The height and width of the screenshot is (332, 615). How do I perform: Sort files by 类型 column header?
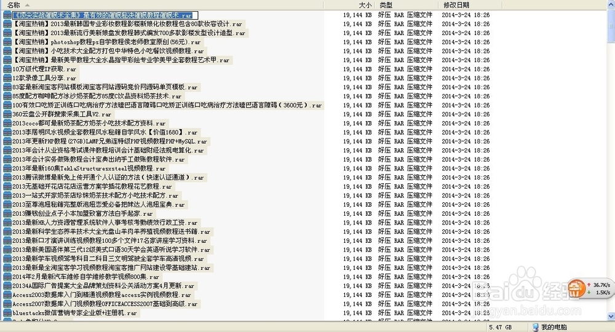click(x=407, y=5)
